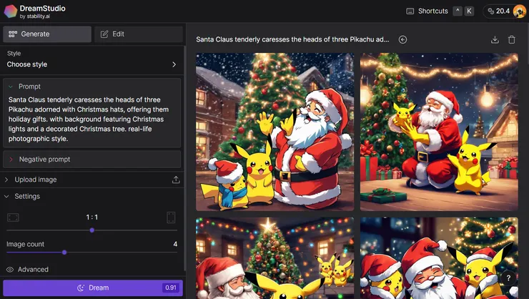Open the thumbnail with the laughing Santa close-up
Image resolution: width=529 pixels, height=299 pixels.
pos(439,258)
